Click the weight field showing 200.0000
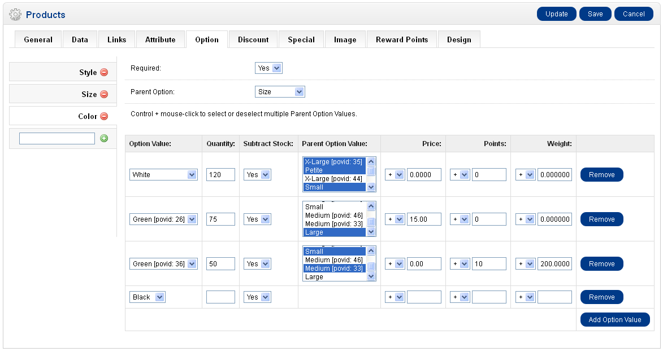The width and height of the screenshot is (663, 352). [x=554, y=264]
